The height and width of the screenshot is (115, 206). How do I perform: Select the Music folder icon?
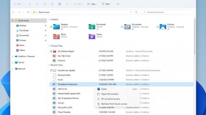pos(56,36)
